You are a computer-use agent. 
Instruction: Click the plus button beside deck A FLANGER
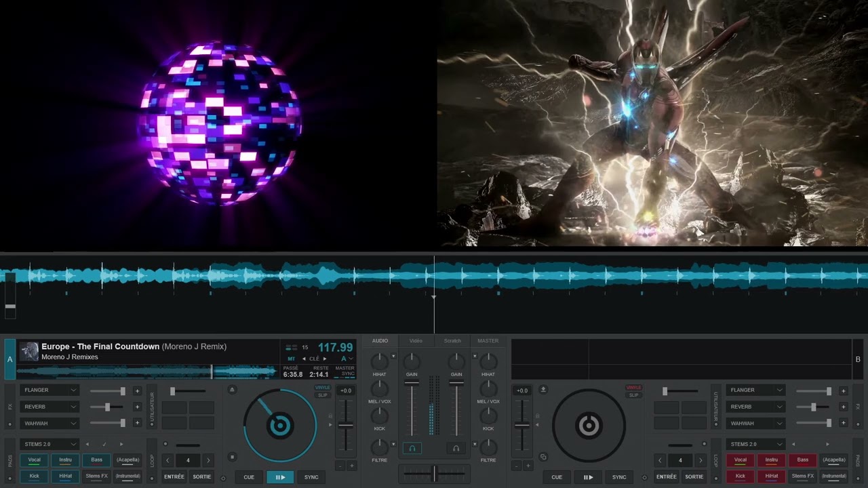tap(137, 390)
